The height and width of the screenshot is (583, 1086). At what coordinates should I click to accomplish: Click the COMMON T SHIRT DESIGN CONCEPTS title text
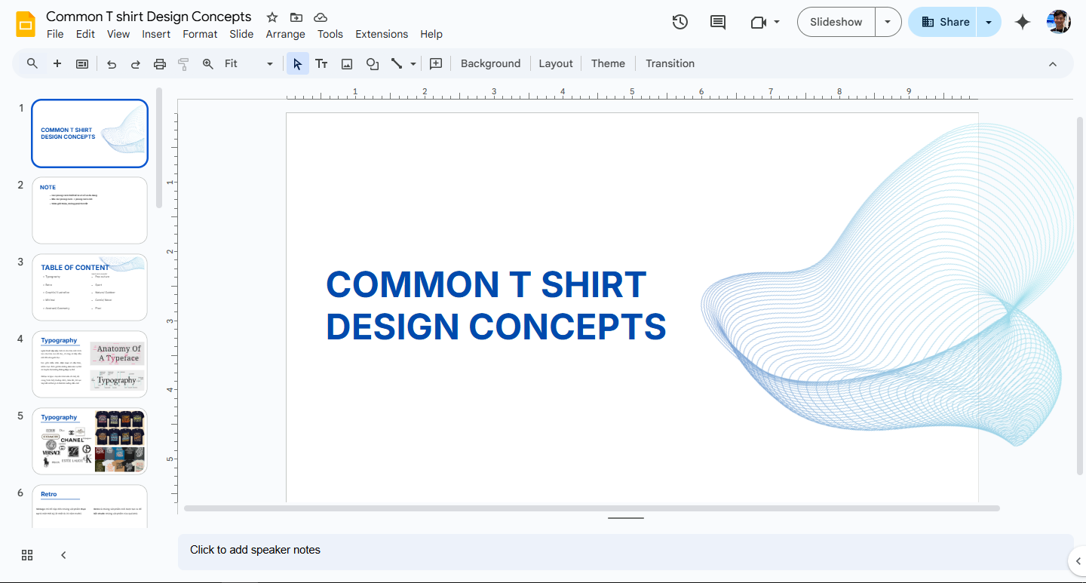(496, 305)
